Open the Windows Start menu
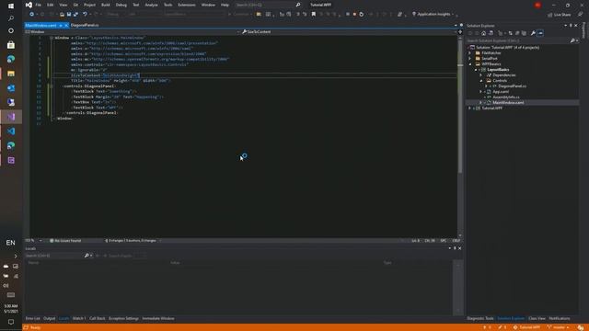The image size is (589, 331). pos(11,6)
